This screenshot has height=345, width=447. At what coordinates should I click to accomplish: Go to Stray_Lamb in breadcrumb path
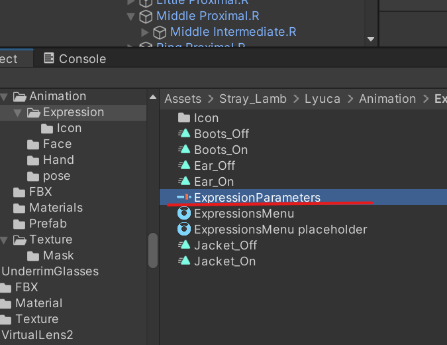coord(253,99)
